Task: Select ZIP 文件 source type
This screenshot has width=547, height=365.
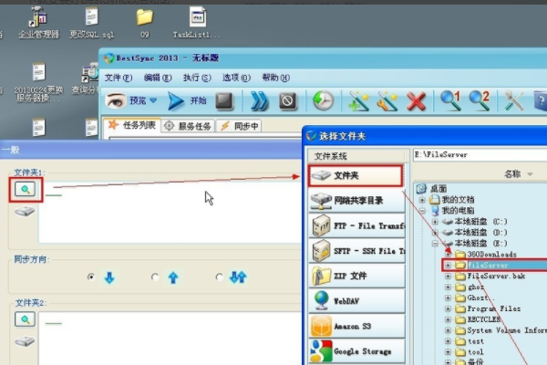Action: coord(356,276)
